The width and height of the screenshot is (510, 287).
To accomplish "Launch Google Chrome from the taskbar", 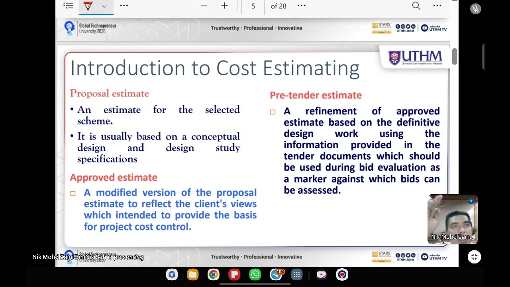I will pos(213,275).
